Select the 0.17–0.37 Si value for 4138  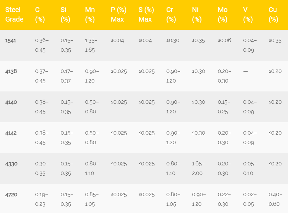(x=67, y=76)
